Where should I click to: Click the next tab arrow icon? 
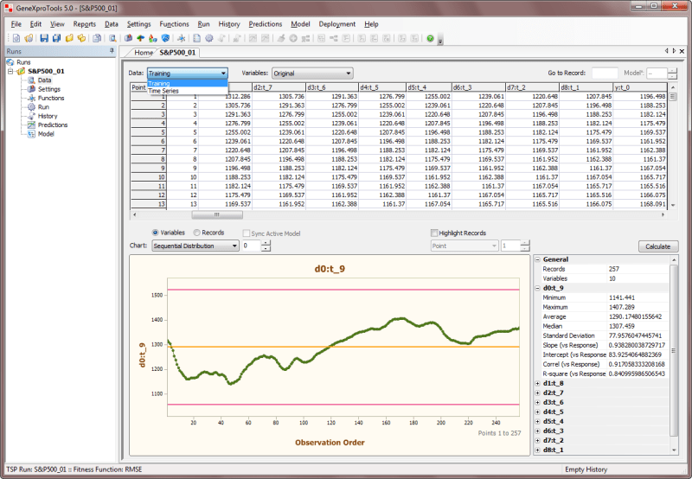(x=674, y=51)
